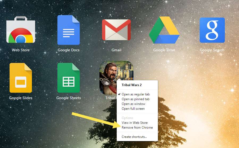Open the Google Search app icon

[212, 30]
